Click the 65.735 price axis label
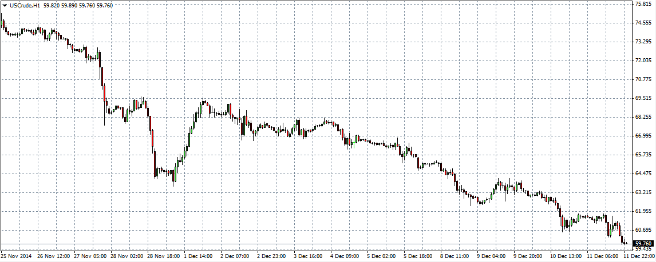 (643, 155)
